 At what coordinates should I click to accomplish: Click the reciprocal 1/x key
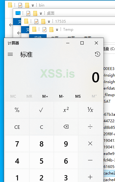coord(90,110)
